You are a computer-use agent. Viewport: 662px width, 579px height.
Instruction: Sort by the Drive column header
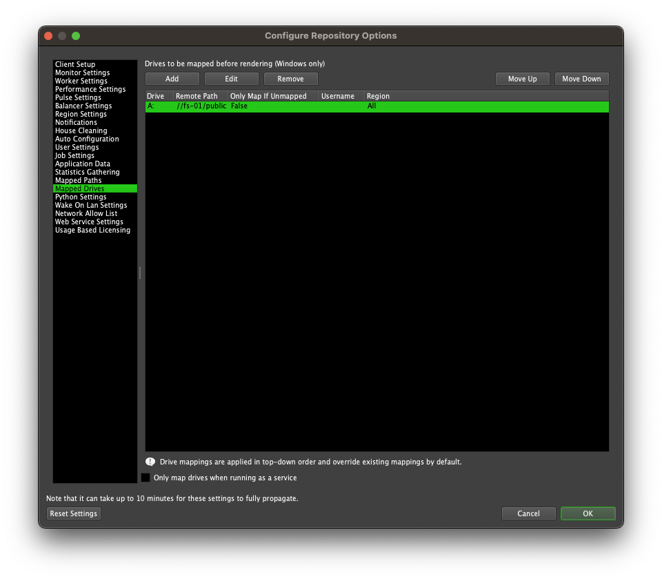[x=159, y=96]
